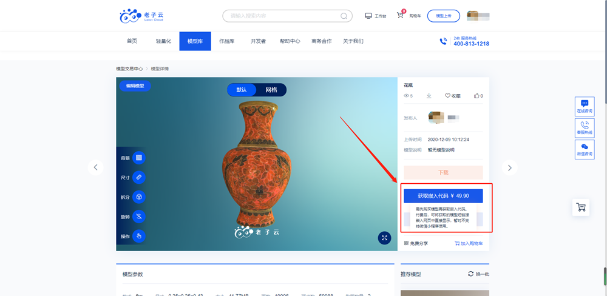Image resolution: width=607 pixels, height=296 pixels.
Task: Click the publisher avatar
Action: tap(436, 118)
